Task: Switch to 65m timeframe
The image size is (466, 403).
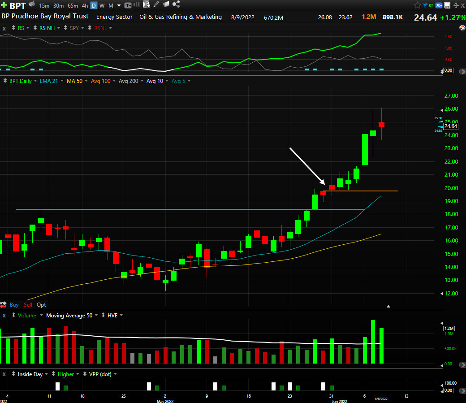Action: [73, 6]
